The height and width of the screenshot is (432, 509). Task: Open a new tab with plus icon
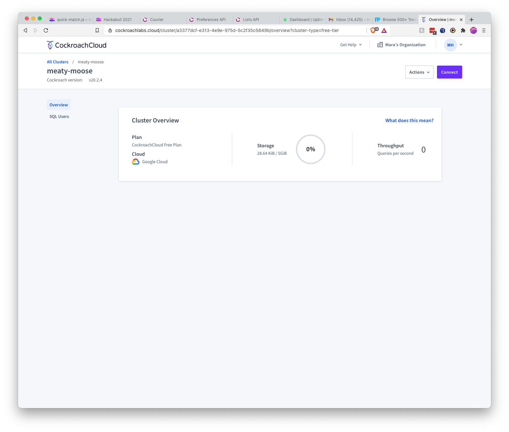coord(472,20)
